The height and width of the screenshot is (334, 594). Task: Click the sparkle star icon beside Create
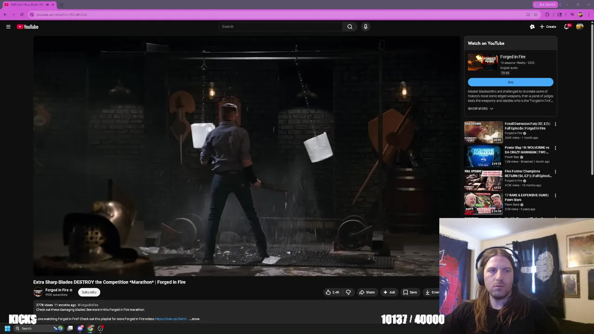532,27
